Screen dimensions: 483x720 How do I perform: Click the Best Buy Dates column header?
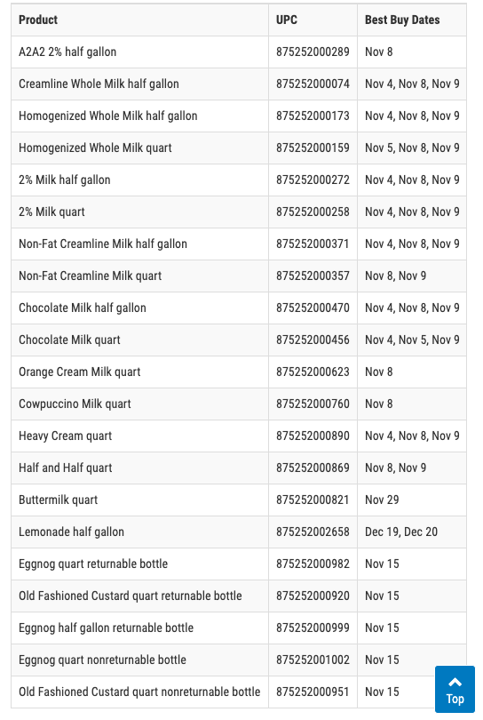(x=402, y=20)
